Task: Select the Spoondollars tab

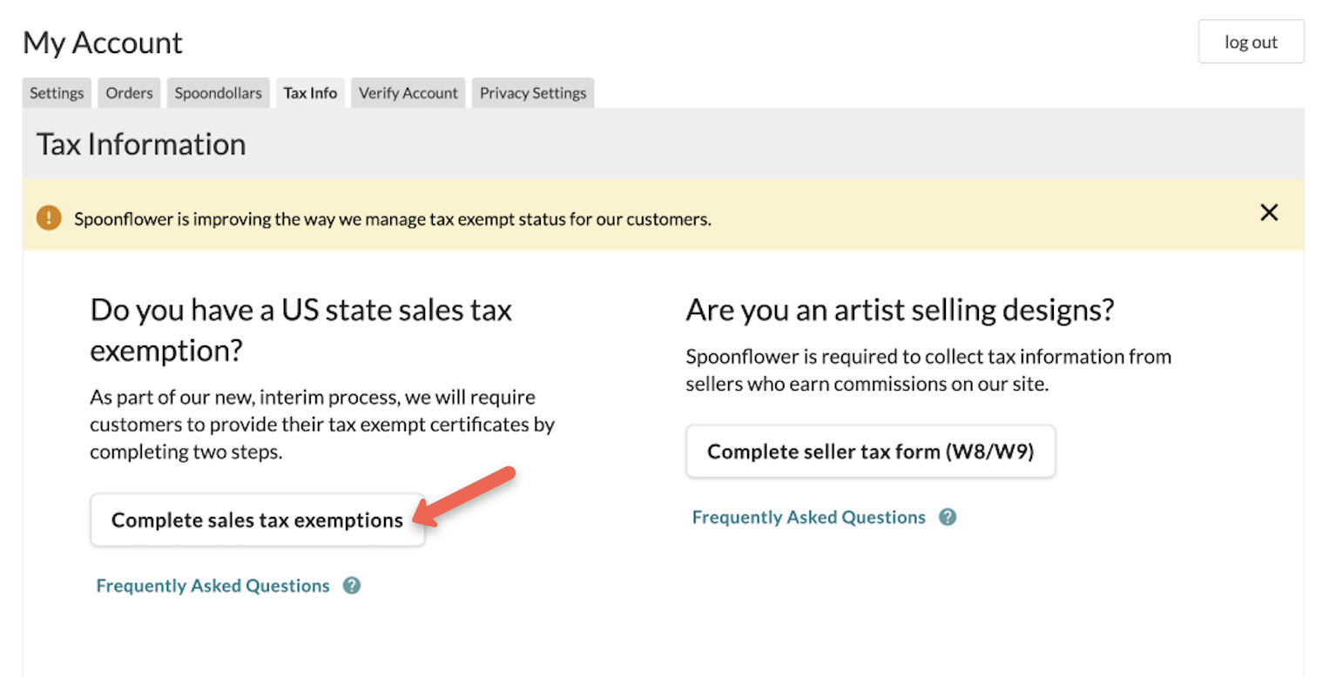Action: pyautogui.click(x=218, y=92)
